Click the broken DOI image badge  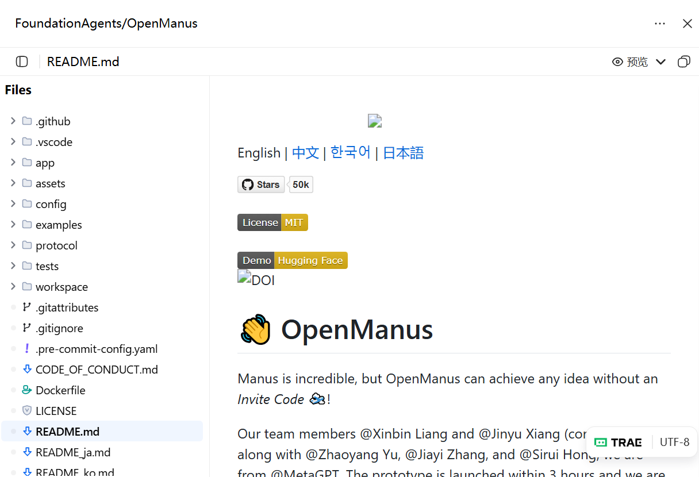256,279
